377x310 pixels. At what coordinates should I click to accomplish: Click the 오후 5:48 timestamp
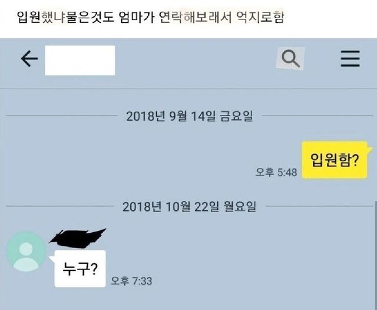point(276,172)
